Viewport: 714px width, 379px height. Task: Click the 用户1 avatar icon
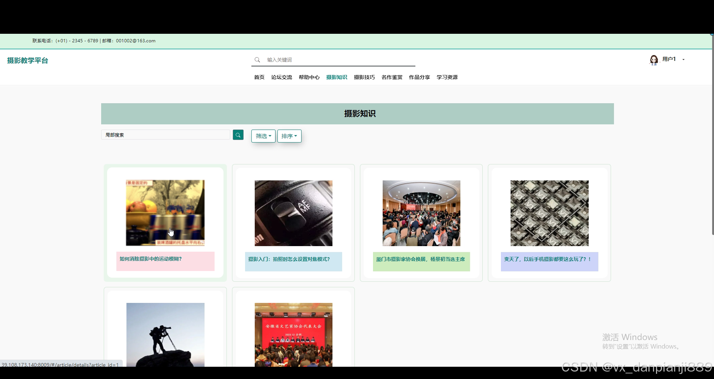click(x=654, y=60)
